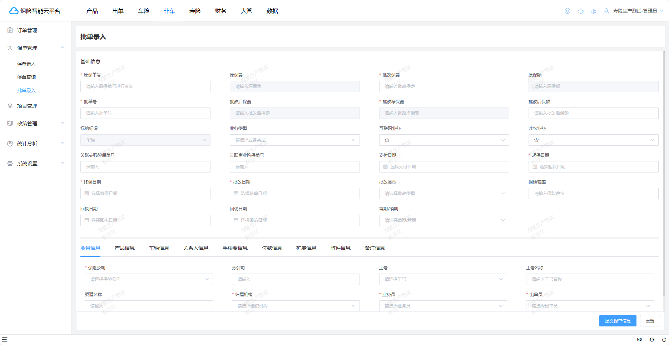Click the 原保单号 input field
Screen dimensions: 669x345
[145, 86]
